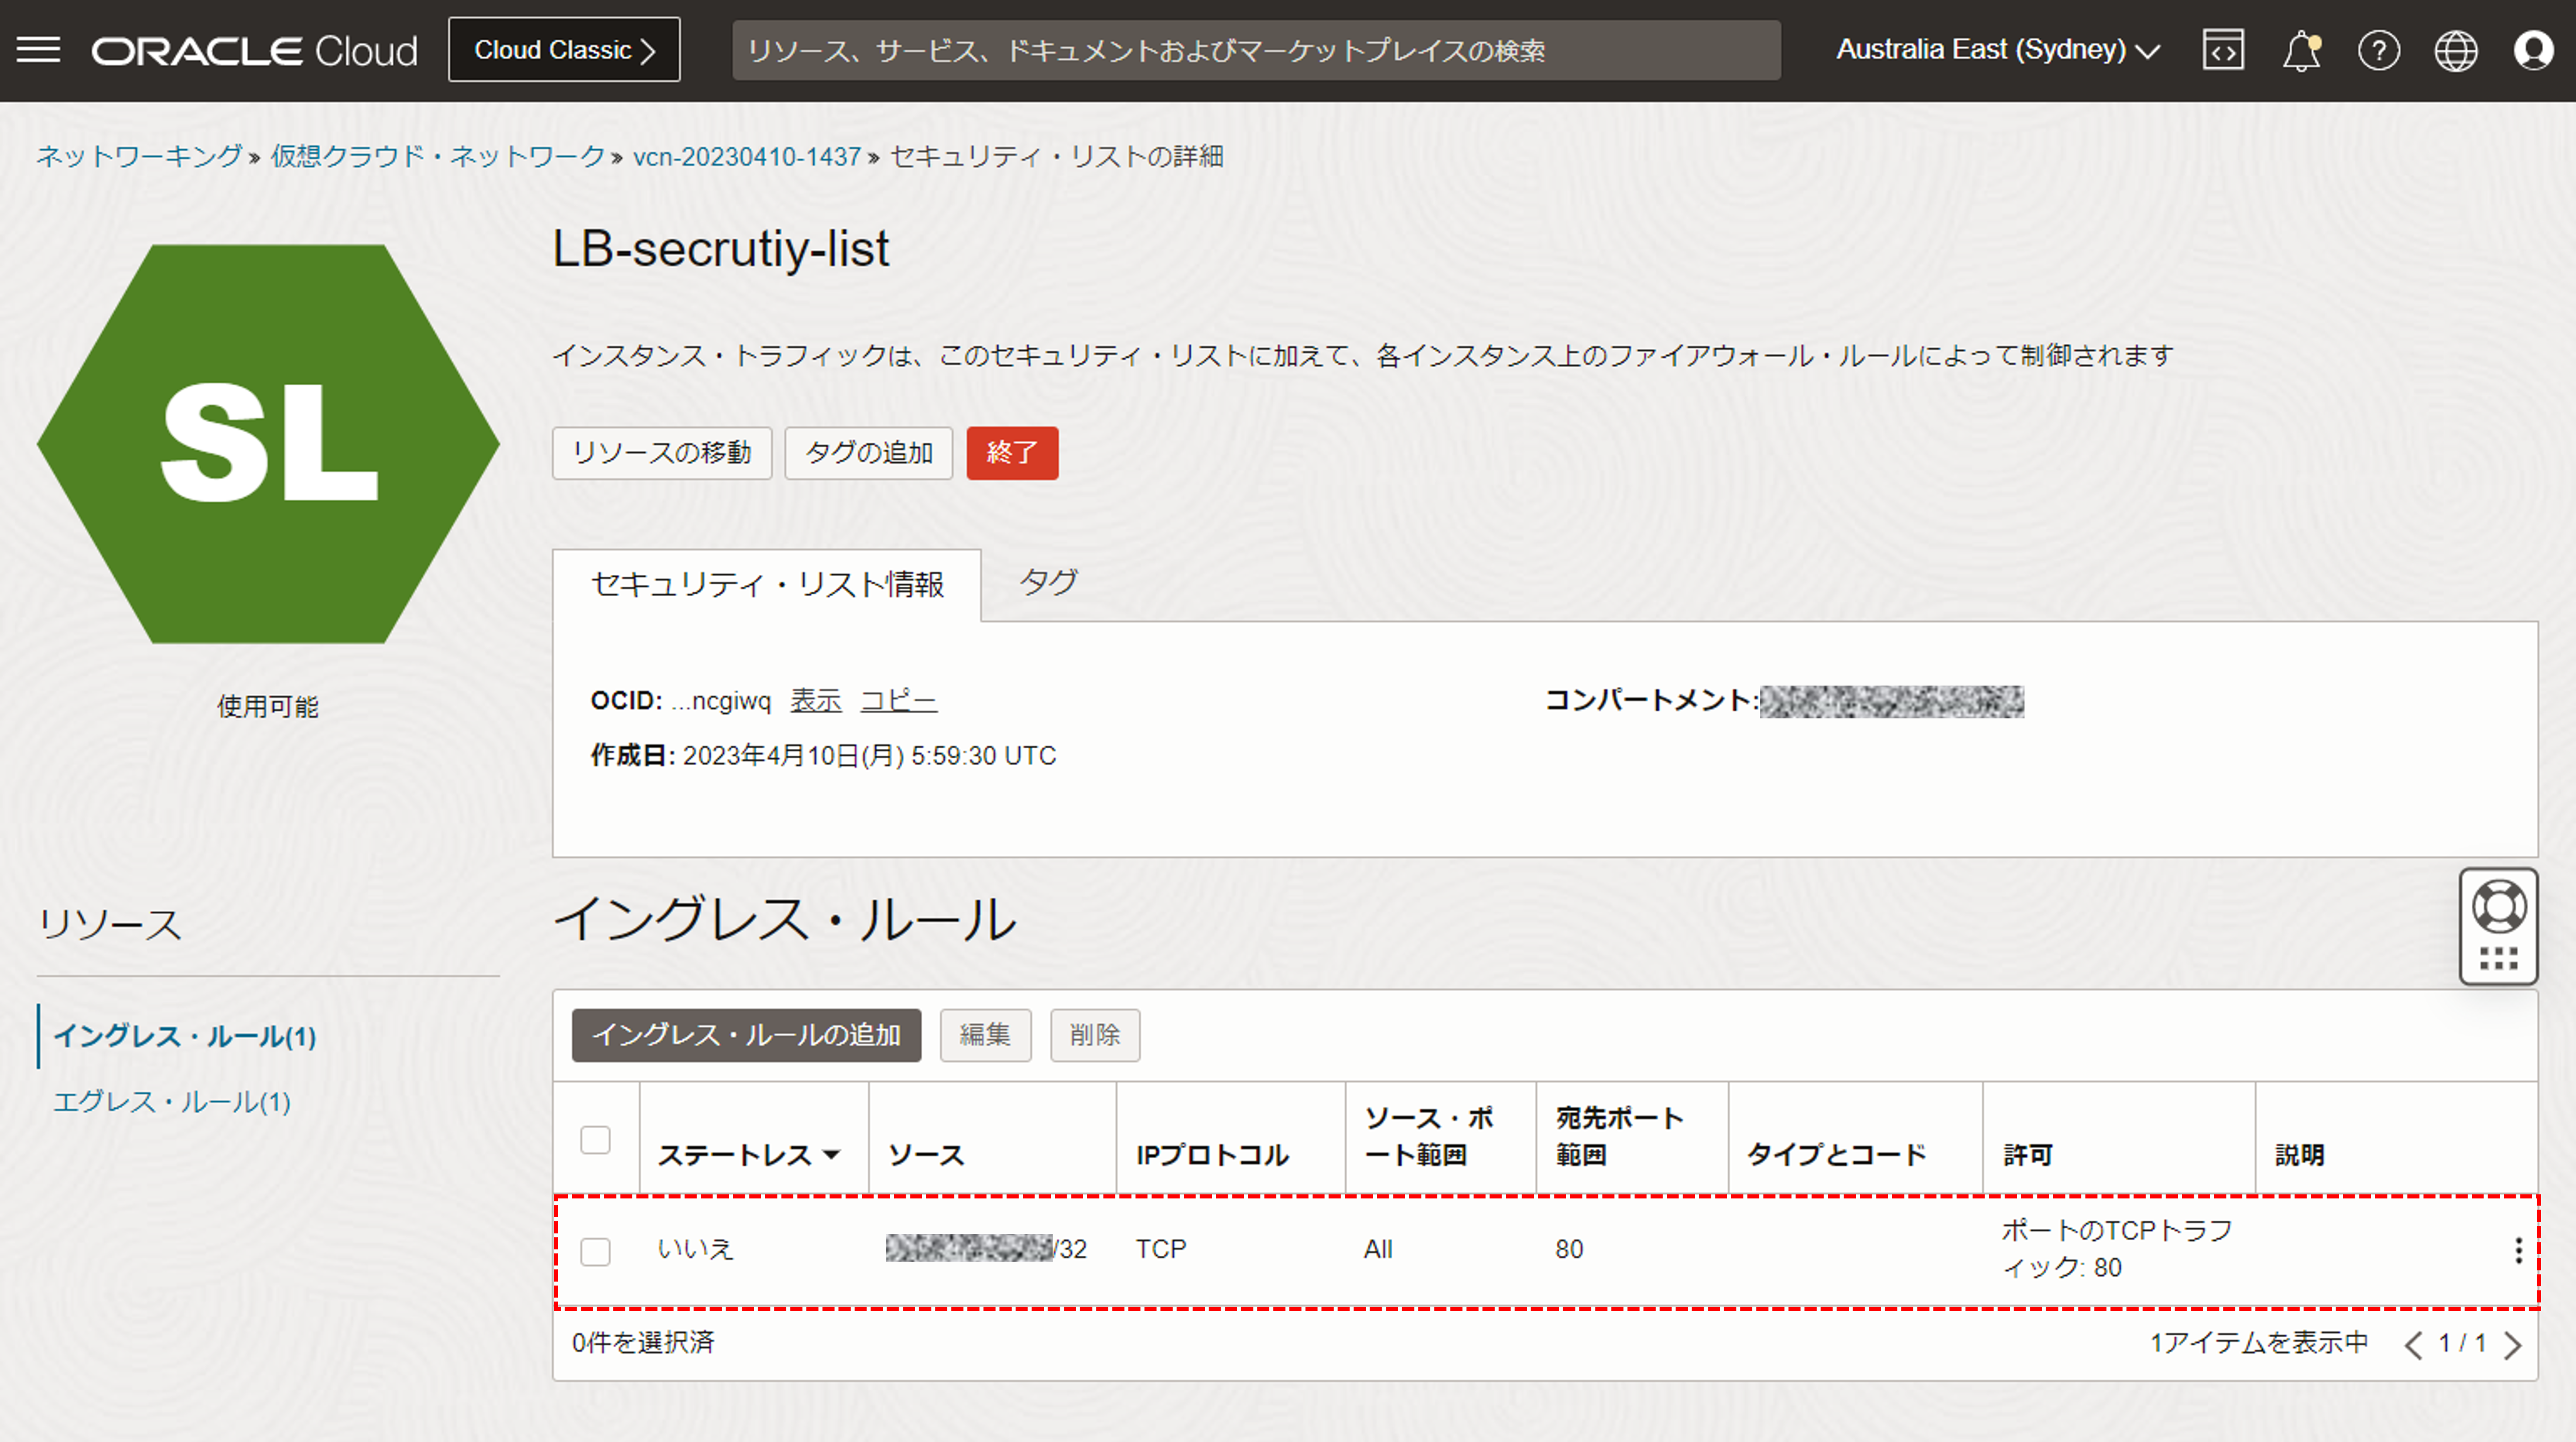Launch Cloud Shell from the code icon
2576x1442 pixels.
tap(2223, 50)
